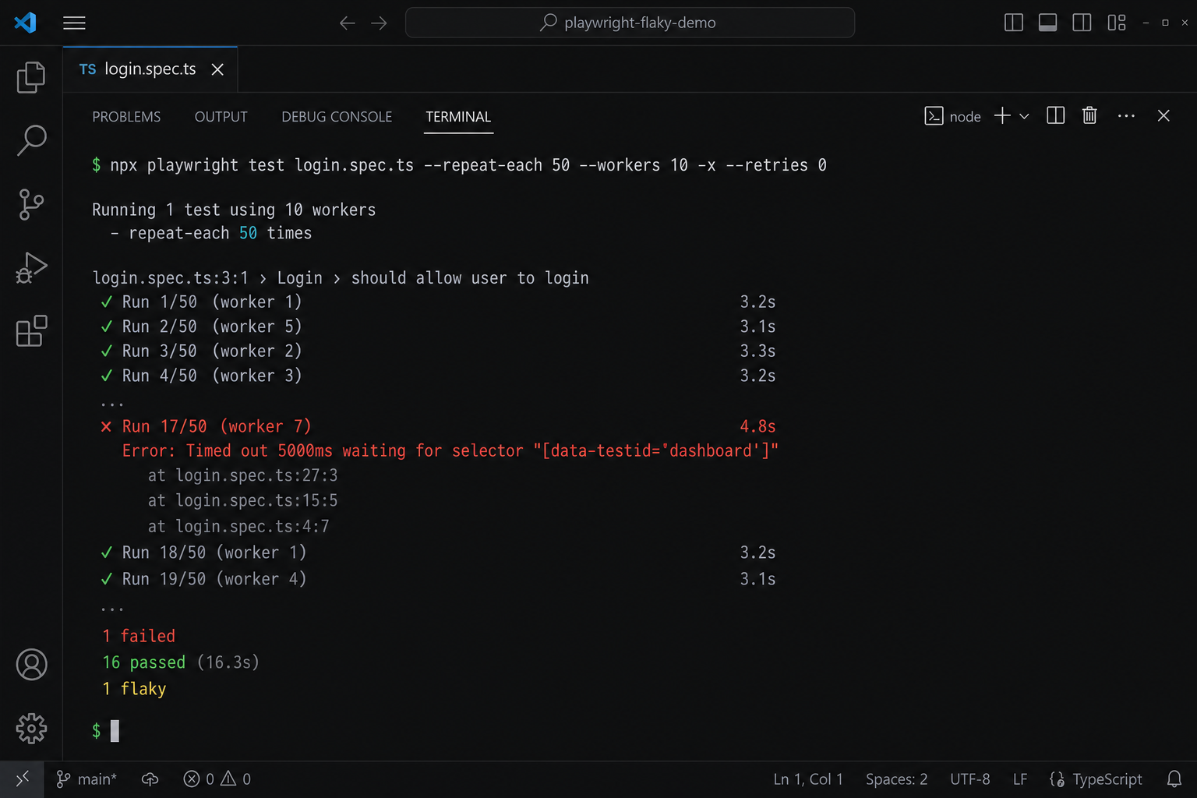Click LF end of line setting
This screenshot has height=798, width=1197.
click(1020, 779)
